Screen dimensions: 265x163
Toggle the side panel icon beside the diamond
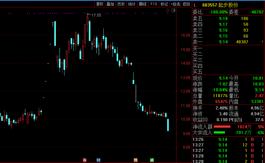pyautogui.click(x=173, y=10)
